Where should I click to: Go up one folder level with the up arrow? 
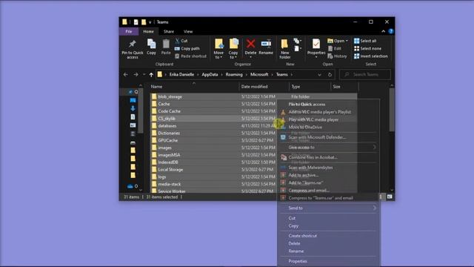click(x=151, y=74)
